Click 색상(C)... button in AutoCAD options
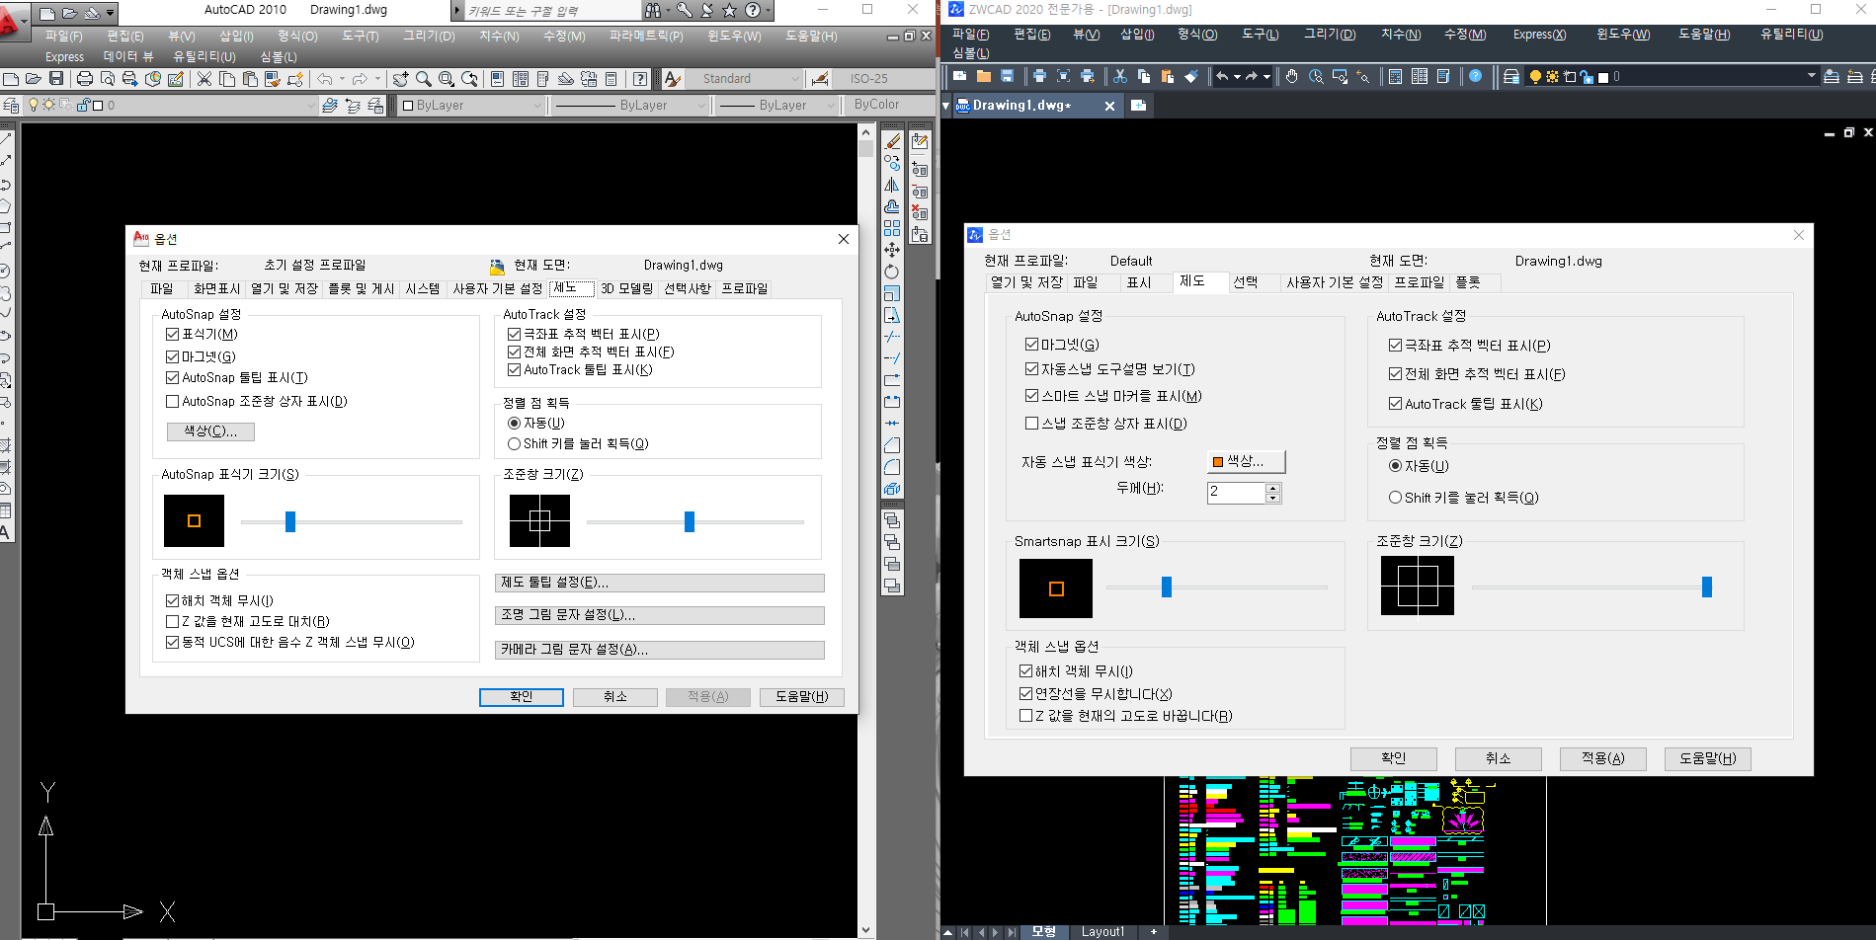Viewport: 1876px width, 940px height. coord(210,431)
